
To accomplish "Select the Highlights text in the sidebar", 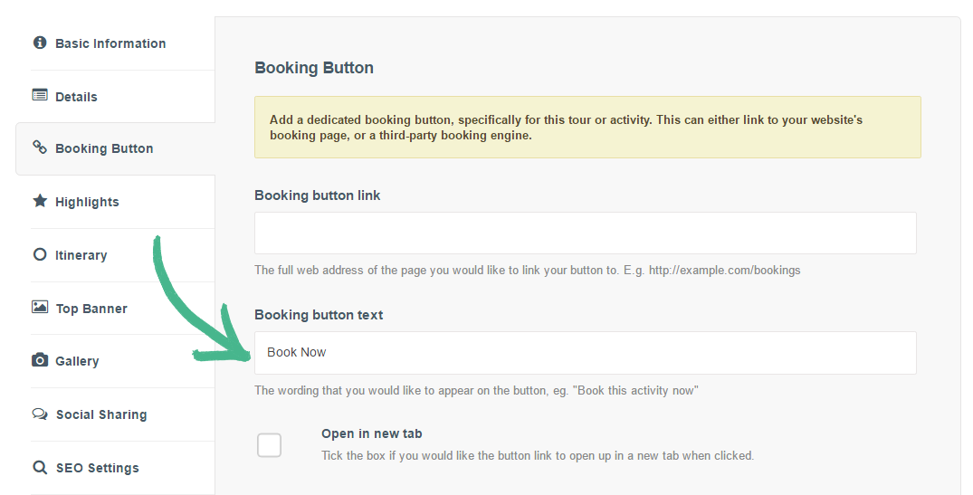I will tap(87, 202).
